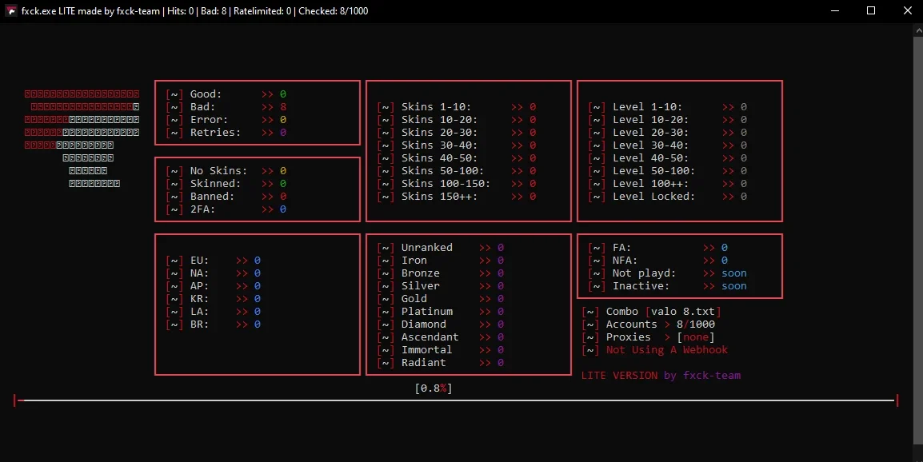The height and width of the screenshot is (462, 923).
Task: Click the 'Banned:' row
Action: coord(226,196)
